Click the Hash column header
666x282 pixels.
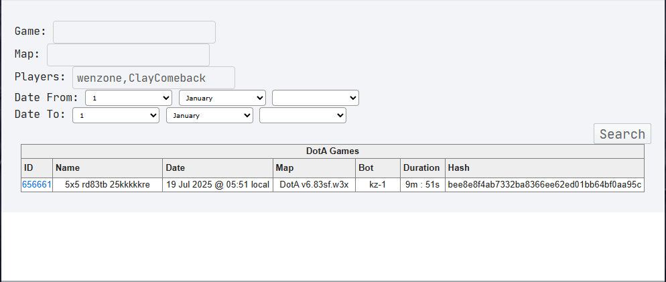pyautogui.click(x=545, y=167)
